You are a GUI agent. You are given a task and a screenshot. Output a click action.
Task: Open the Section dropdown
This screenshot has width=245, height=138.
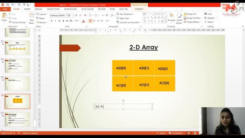(42, 22)
